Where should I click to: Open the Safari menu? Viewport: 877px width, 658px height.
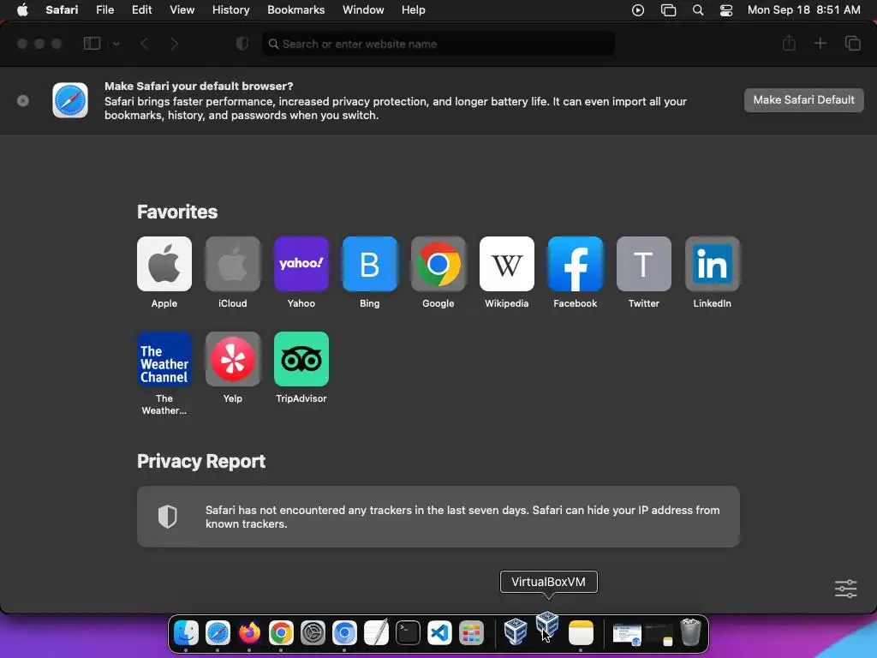coord(62,10)
